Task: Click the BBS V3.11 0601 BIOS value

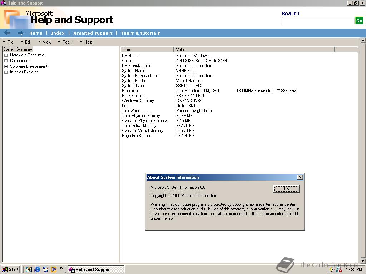Action: click(190, 96)
